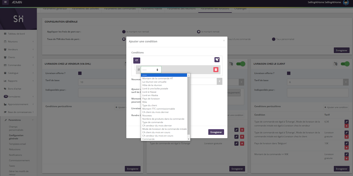
Task: Close the Ajouter une condition dialog
Action: (224, 41)
